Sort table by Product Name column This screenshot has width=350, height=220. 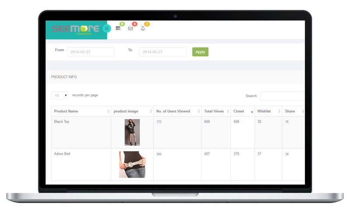click(80, 111)
